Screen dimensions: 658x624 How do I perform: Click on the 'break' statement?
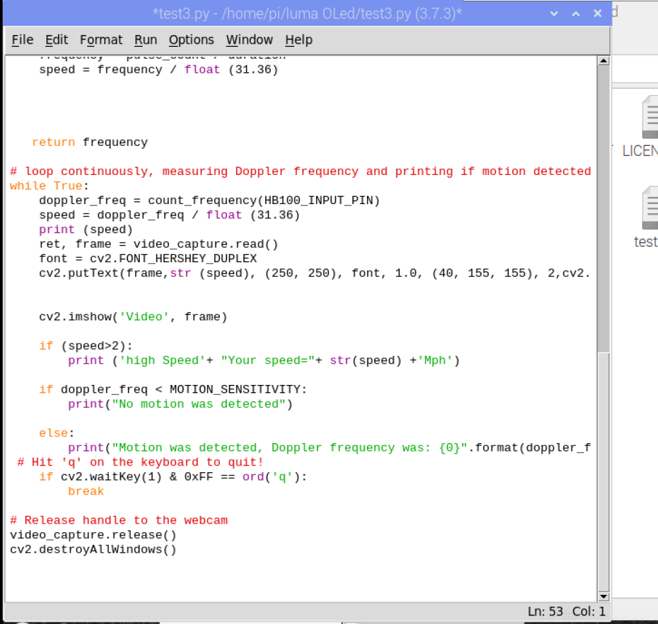[x=86, y=491]
